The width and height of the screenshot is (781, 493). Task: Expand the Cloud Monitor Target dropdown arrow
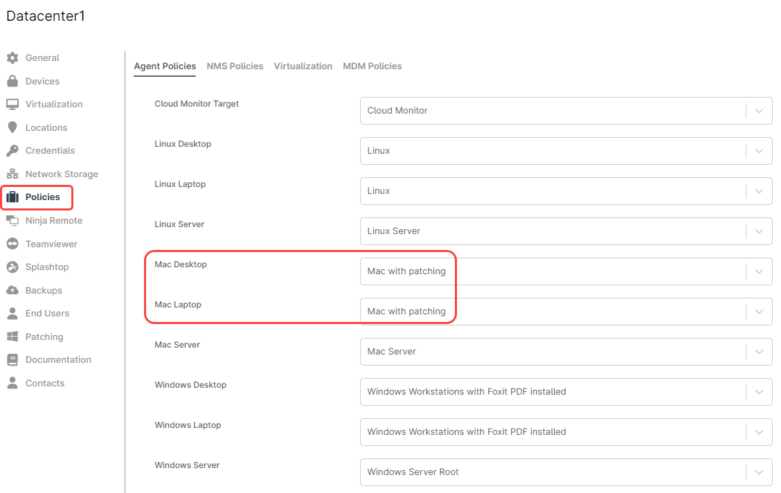[759, 111]
